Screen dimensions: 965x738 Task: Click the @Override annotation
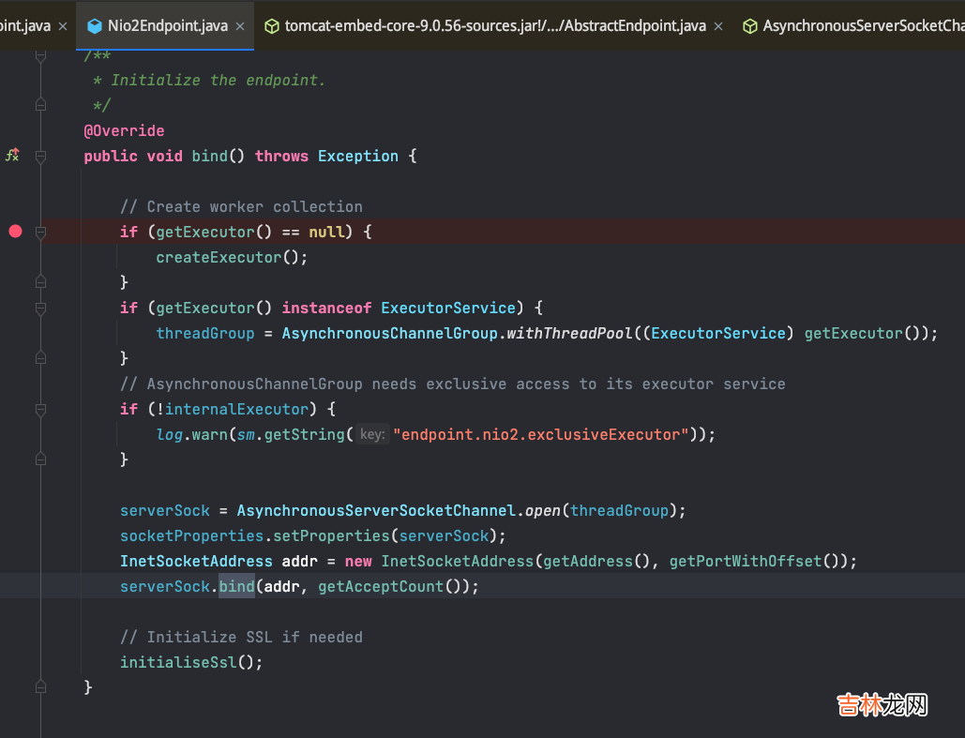click(x=124, y=130)
